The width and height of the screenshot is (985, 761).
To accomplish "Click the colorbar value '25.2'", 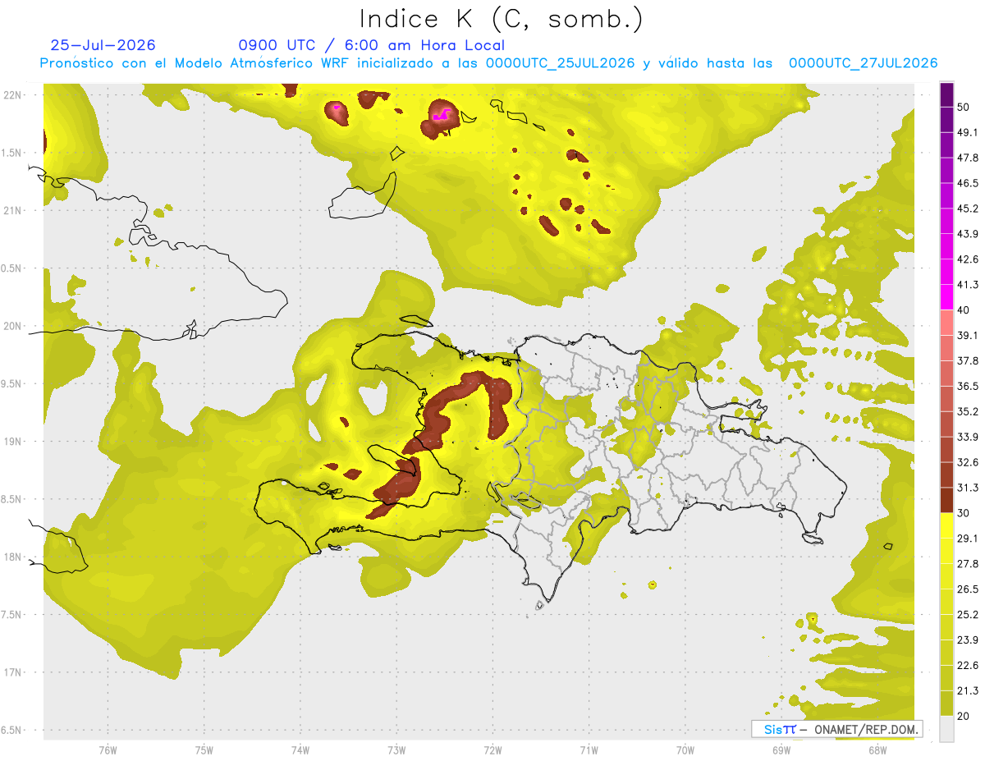I will coord(967,615).
